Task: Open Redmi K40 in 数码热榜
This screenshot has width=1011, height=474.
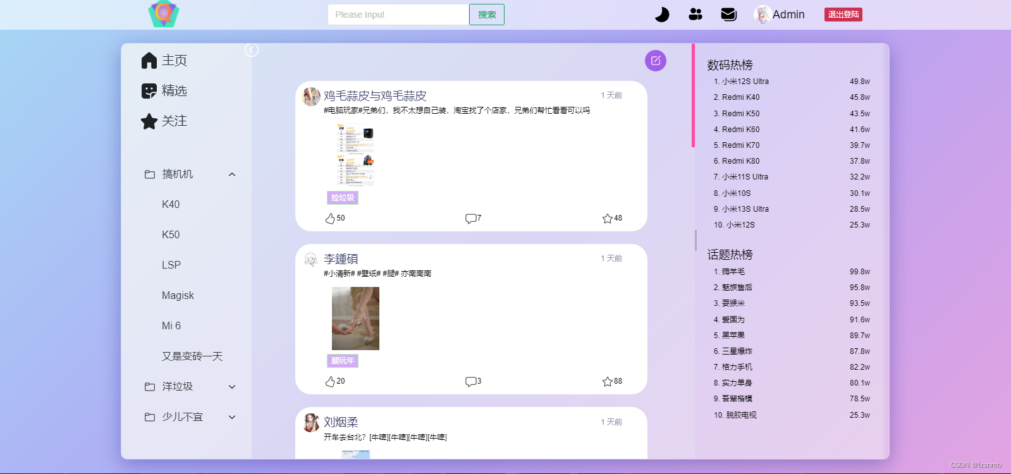Action: (741, 97)
